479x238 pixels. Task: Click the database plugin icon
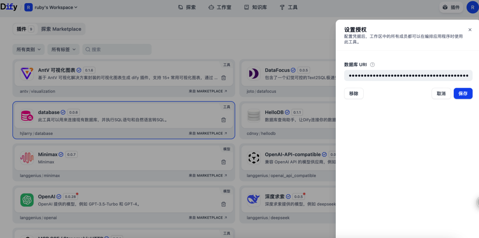(x=27, y=116)
